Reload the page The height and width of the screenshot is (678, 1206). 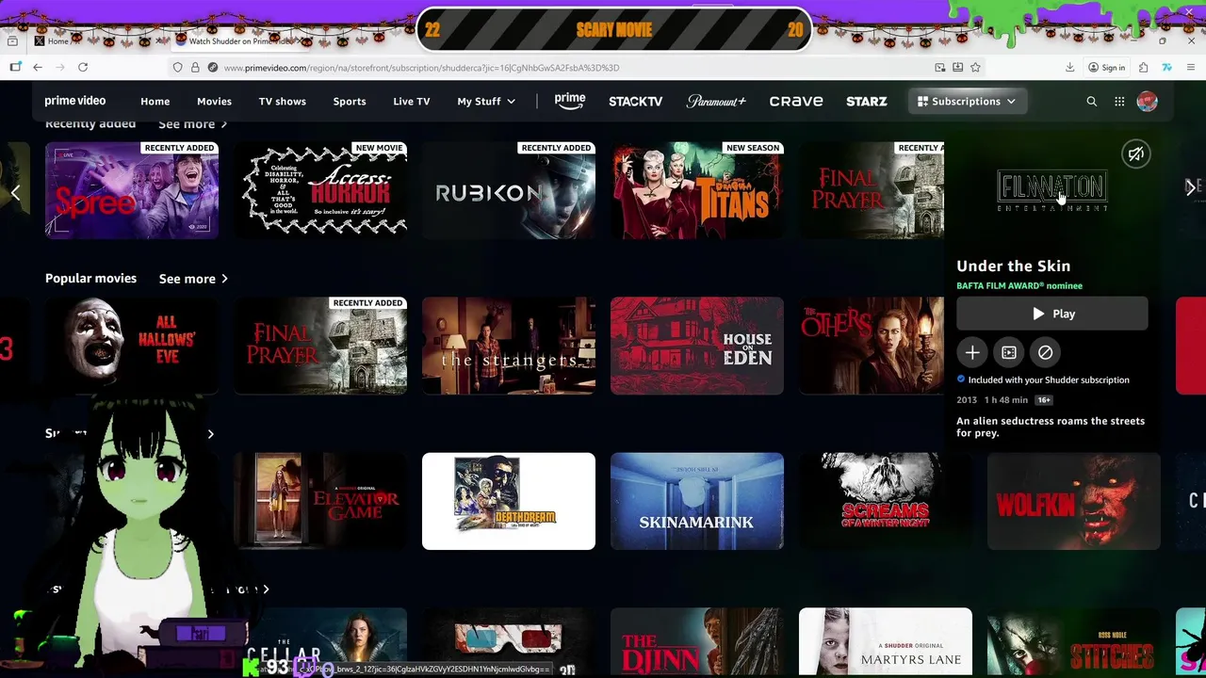click(83, 68)
